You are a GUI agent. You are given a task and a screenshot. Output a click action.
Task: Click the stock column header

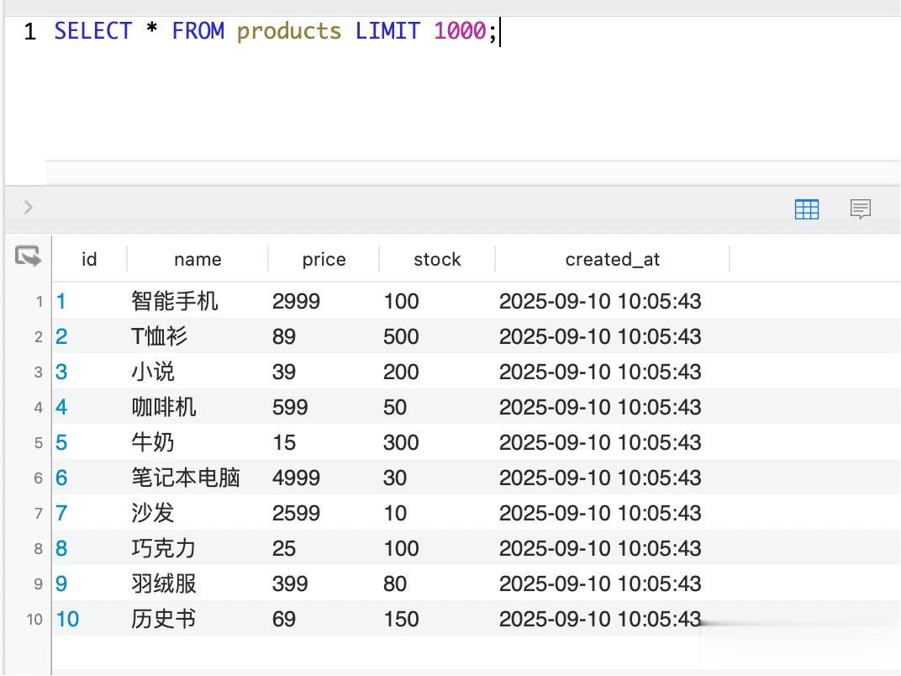pos(437,259)
